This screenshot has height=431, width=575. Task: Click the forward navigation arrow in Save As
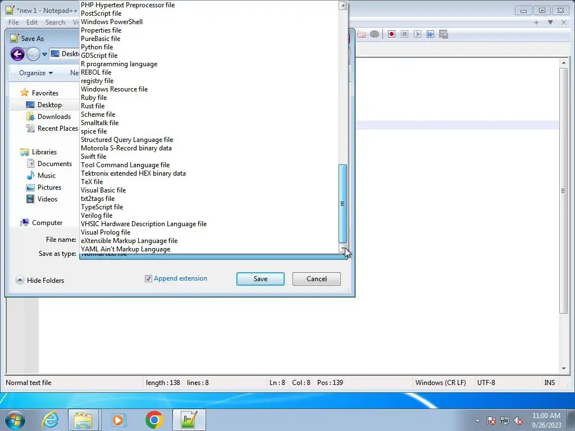33,54
